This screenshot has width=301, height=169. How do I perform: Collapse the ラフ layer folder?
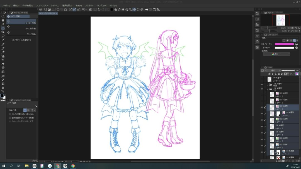(267, 90)
